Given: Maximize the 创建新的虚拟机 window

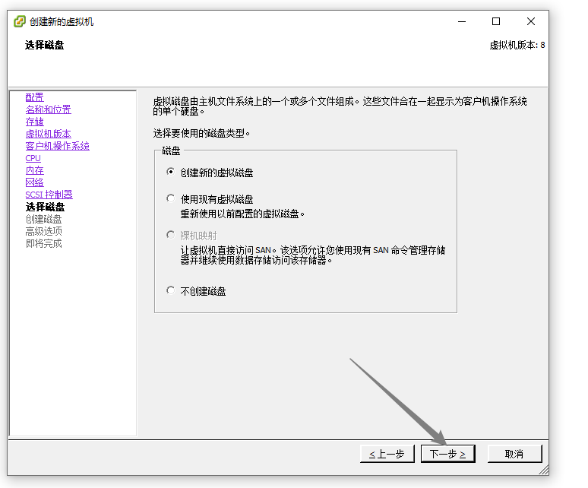Looking at the screenshot, I should pos(496,22).
